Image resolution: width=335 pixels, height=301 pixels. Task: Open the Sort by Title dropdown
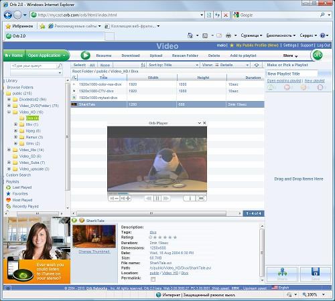point(174,65)
